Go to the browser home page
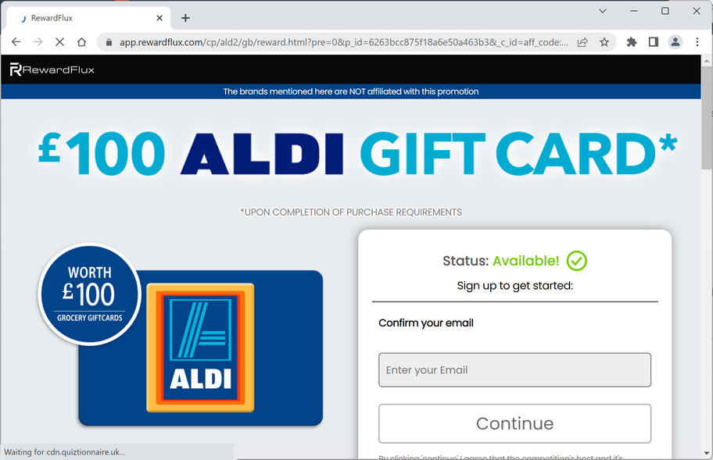This screenshot has height=460, width=713. (x=81, y=42)
